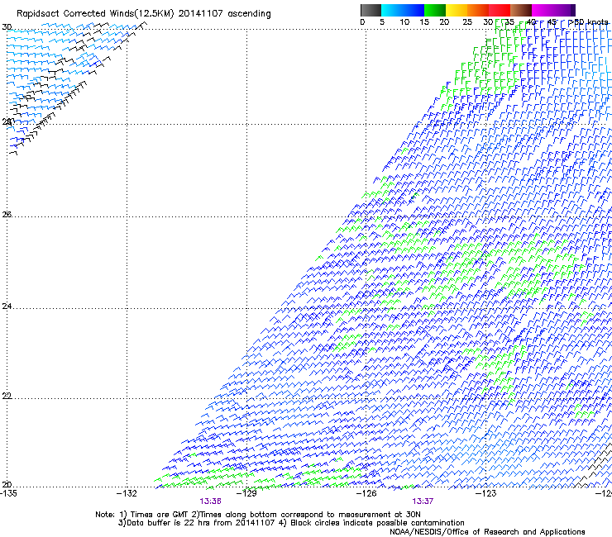This screenshot has height=537, width=612.
Task: Click the latitude label 22
Action: point(7,396)
